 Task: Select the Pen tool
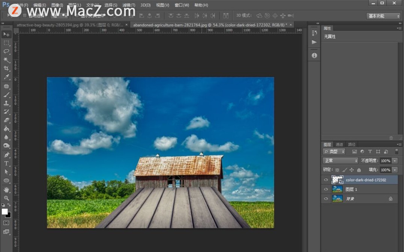[6, 155]
